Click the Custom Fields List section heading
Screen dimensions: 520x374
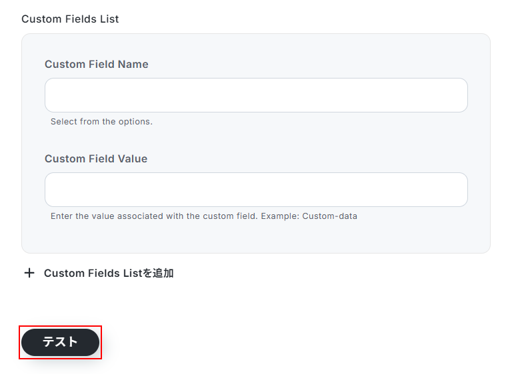click(70, 19)
